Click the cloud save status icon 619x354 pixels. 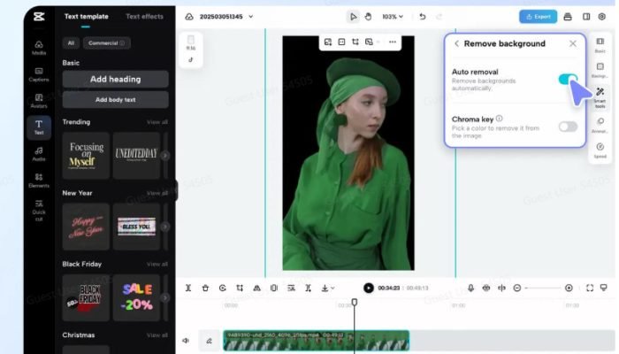tap(189, 17)
